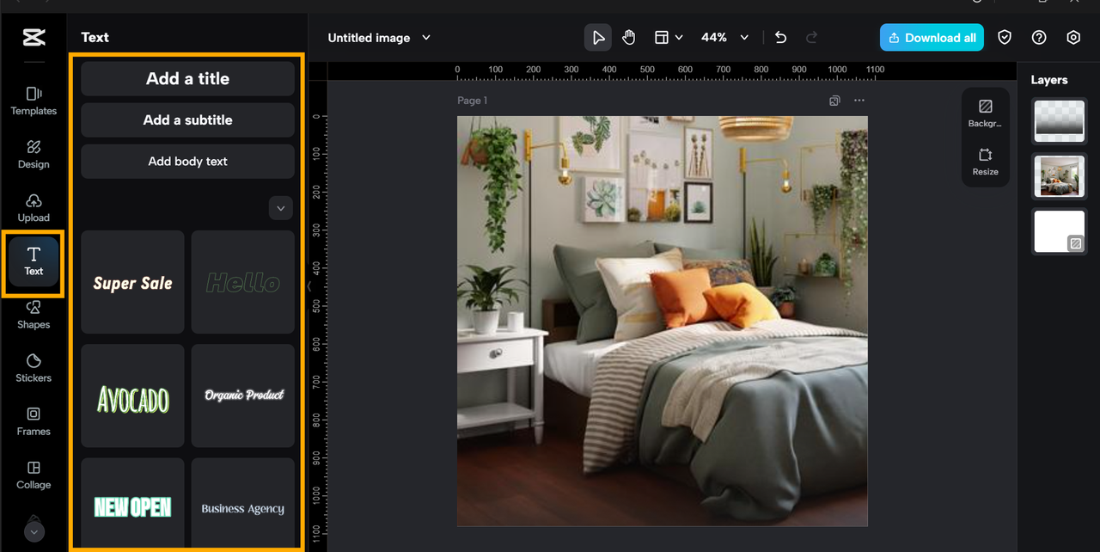Click the duplicate page icon

click(834, 101)
